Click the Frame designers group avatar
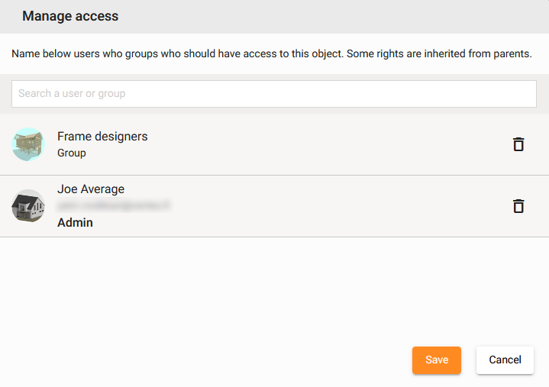The height and width of the screenshot is (387, 549). click(x=28, y=144)
